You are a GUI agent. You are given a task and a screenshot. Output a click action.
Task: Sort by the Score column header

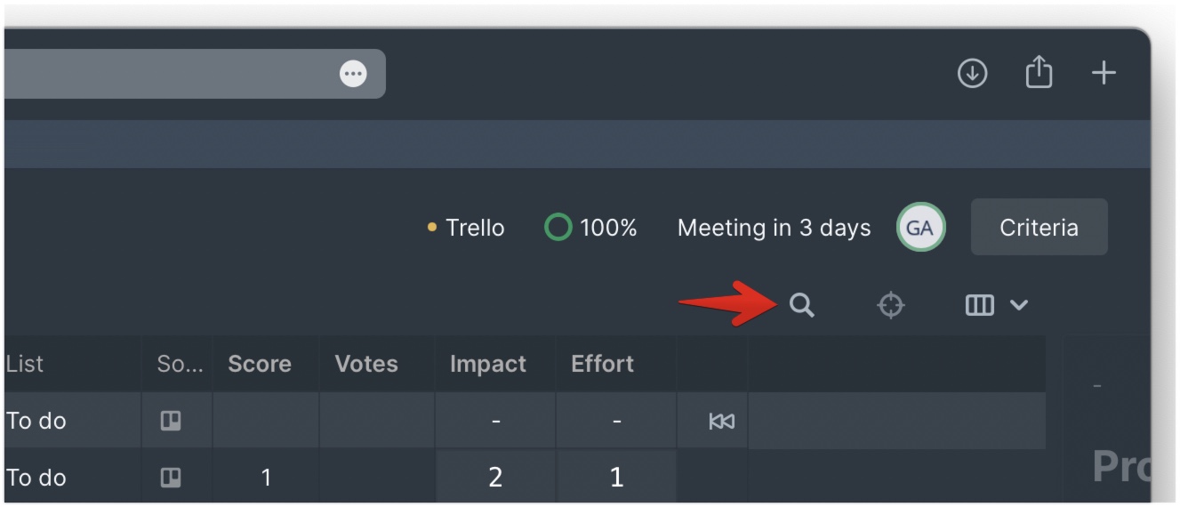[260, 364]
